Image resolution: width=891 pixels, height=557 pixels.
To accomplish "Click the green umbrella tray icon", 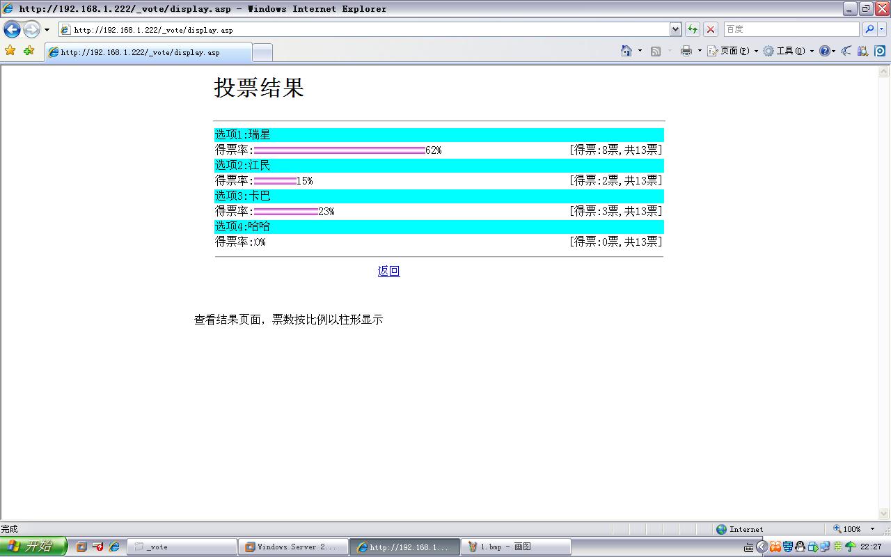I will [x=850, y=547].
